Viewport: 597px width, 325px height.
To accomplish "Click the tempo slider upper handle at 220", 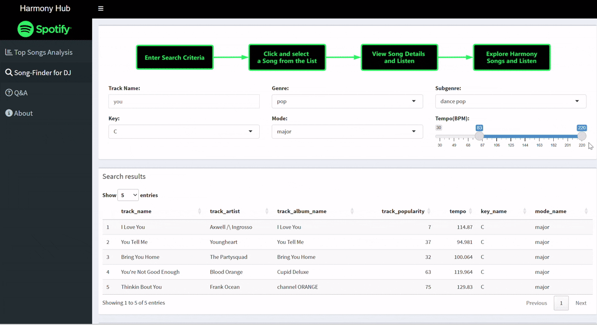I will tap(582, 136).
